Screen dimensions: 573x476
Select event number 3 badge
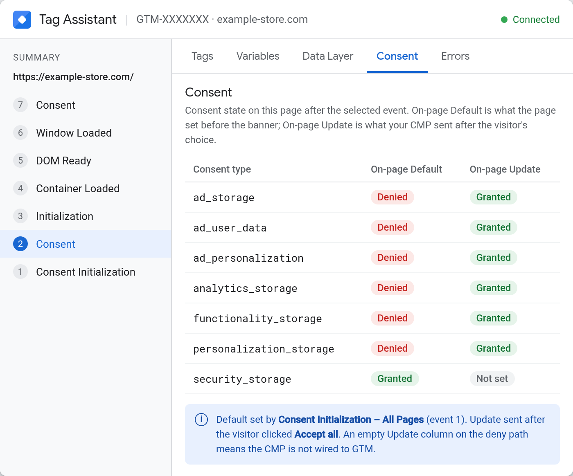click(20, 216)
